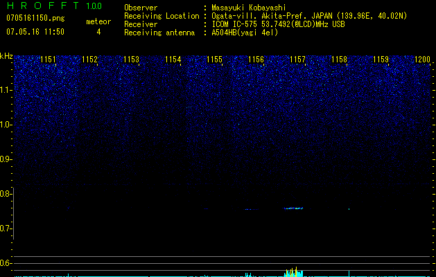Image resolution: width=436 pixels, height=277 pixels.
Task: Click the 1159 time marker
Action: 381,60
